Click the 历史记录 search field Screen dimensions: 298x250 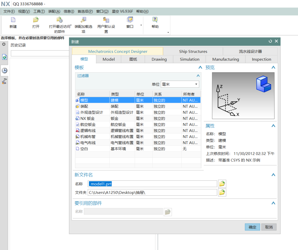coord(40,53)
